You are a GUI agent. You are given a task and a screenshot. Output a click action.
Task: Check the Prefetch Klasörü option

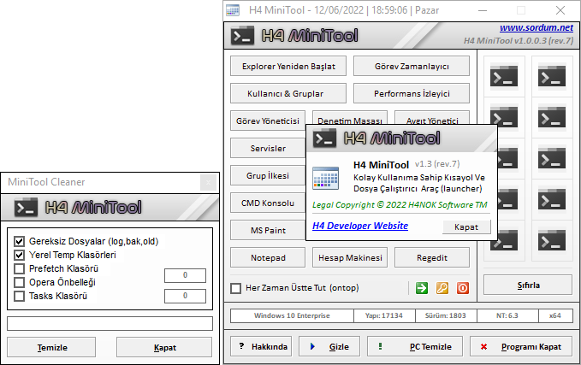coord(20,268)
